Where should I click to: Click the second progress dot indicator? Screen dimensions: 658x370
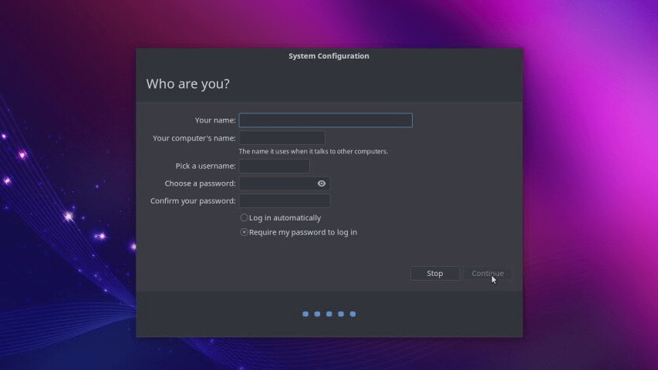pyautogui.click(x=317, y=314)
